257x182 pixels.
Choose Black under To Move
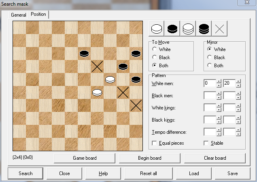pyautogui.click(x=155, y=58)
